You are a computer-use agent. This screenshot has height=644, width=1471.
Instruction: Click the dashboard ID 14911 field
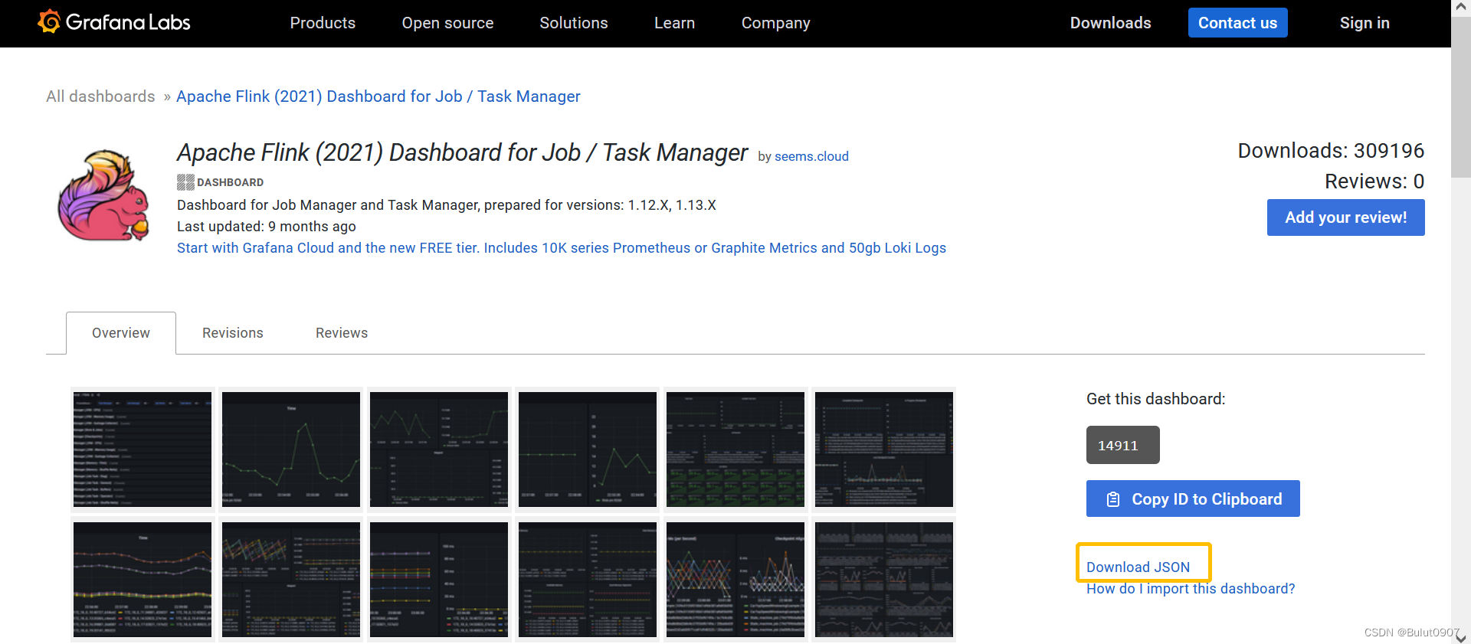(1122, 445)
